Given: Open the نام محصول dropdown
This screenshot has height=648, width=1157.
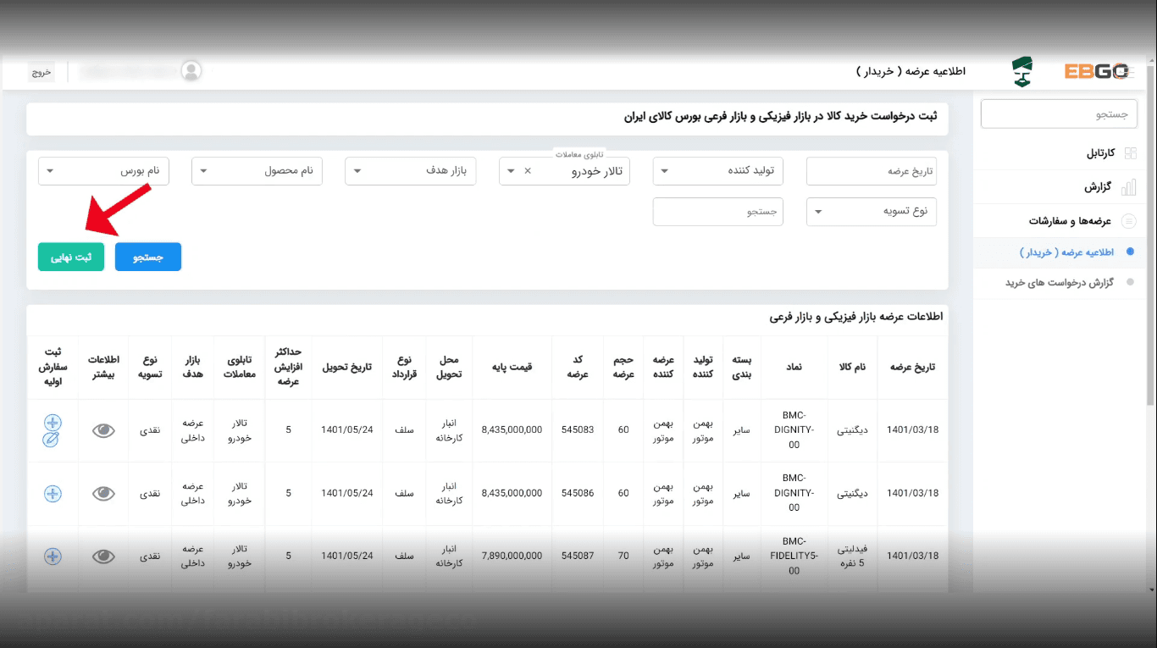Looking at the screenshot, I should tap(257, 170).
